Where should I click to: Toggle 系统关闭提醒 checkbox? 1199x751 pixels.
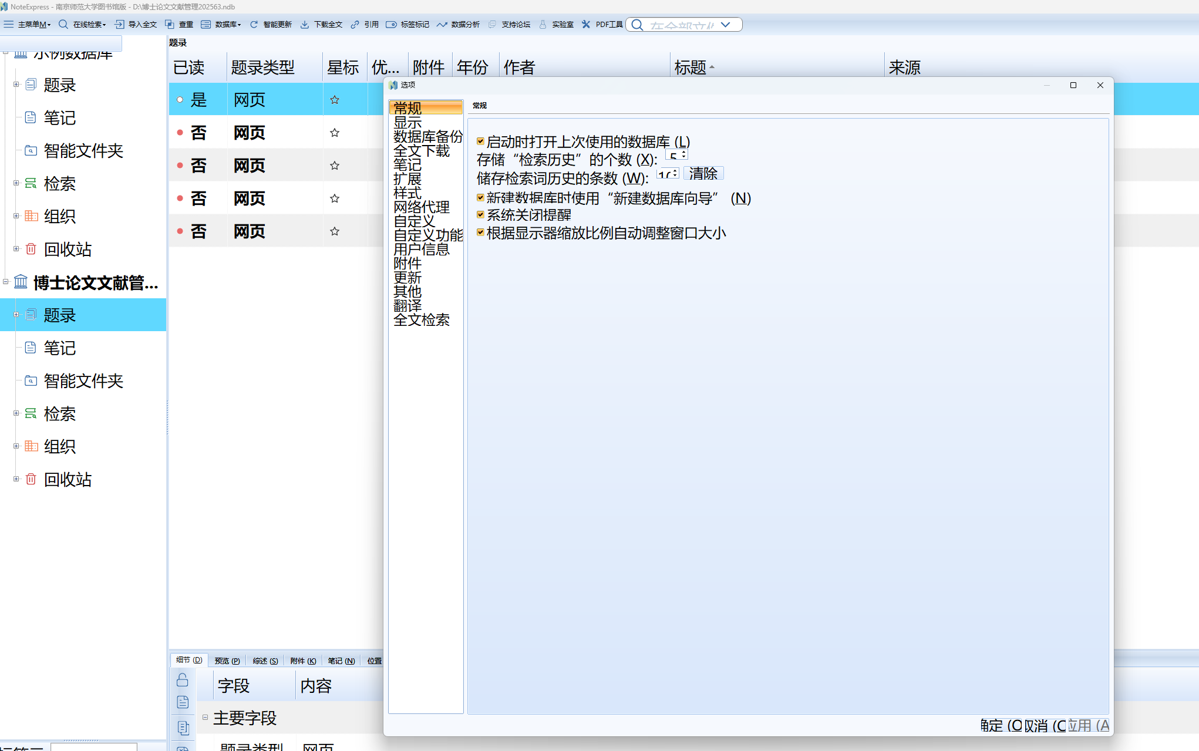click(x=480, y=214)
